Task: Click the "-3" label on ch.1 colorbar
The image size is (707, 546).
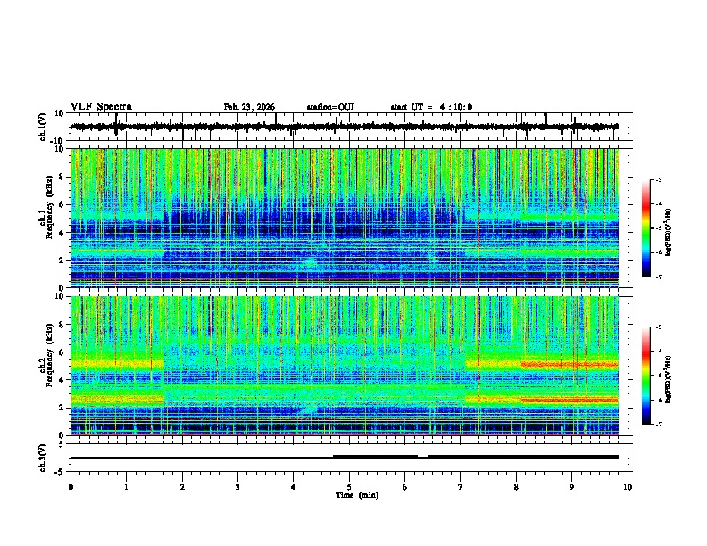Action: [659, 180]
